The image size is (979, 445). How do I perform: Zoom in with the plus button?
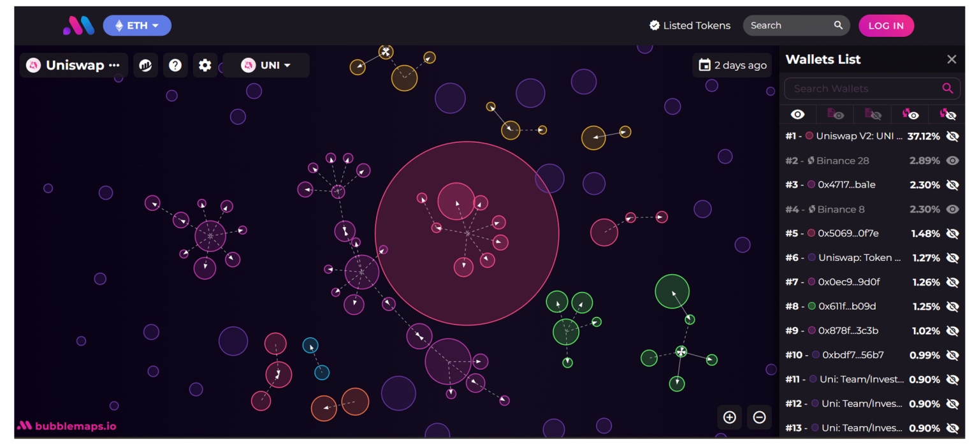click(730, 417)
